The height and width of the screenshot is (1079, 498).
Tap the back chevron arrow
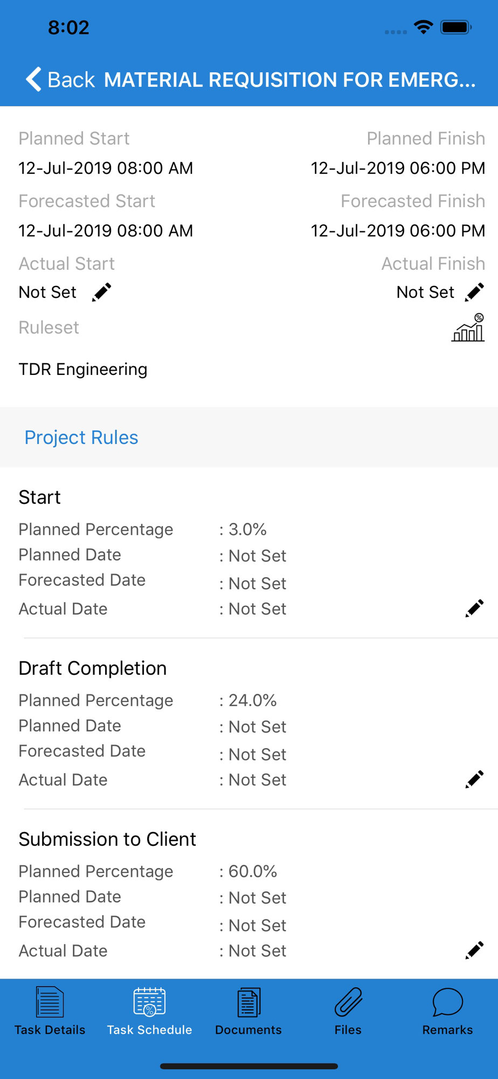click(x=33, y=79)
